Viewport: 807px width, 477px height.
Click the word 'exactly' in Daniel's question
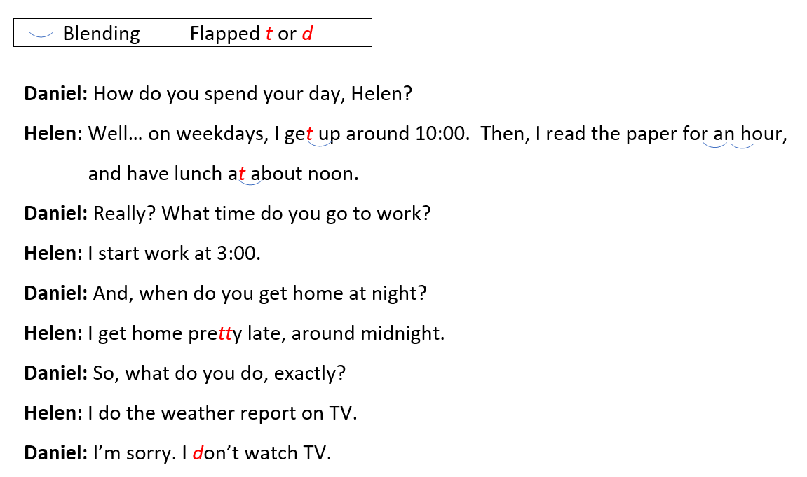[x=309, y=373]
